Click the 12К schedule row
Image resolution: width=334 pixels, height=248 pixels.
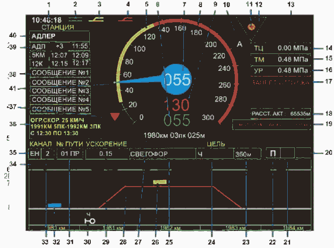click(x=60, y=63)
